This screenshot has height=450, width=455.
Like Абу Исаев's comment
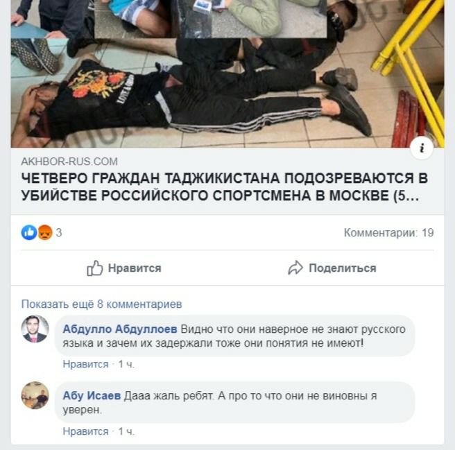(x=85, y=432)
